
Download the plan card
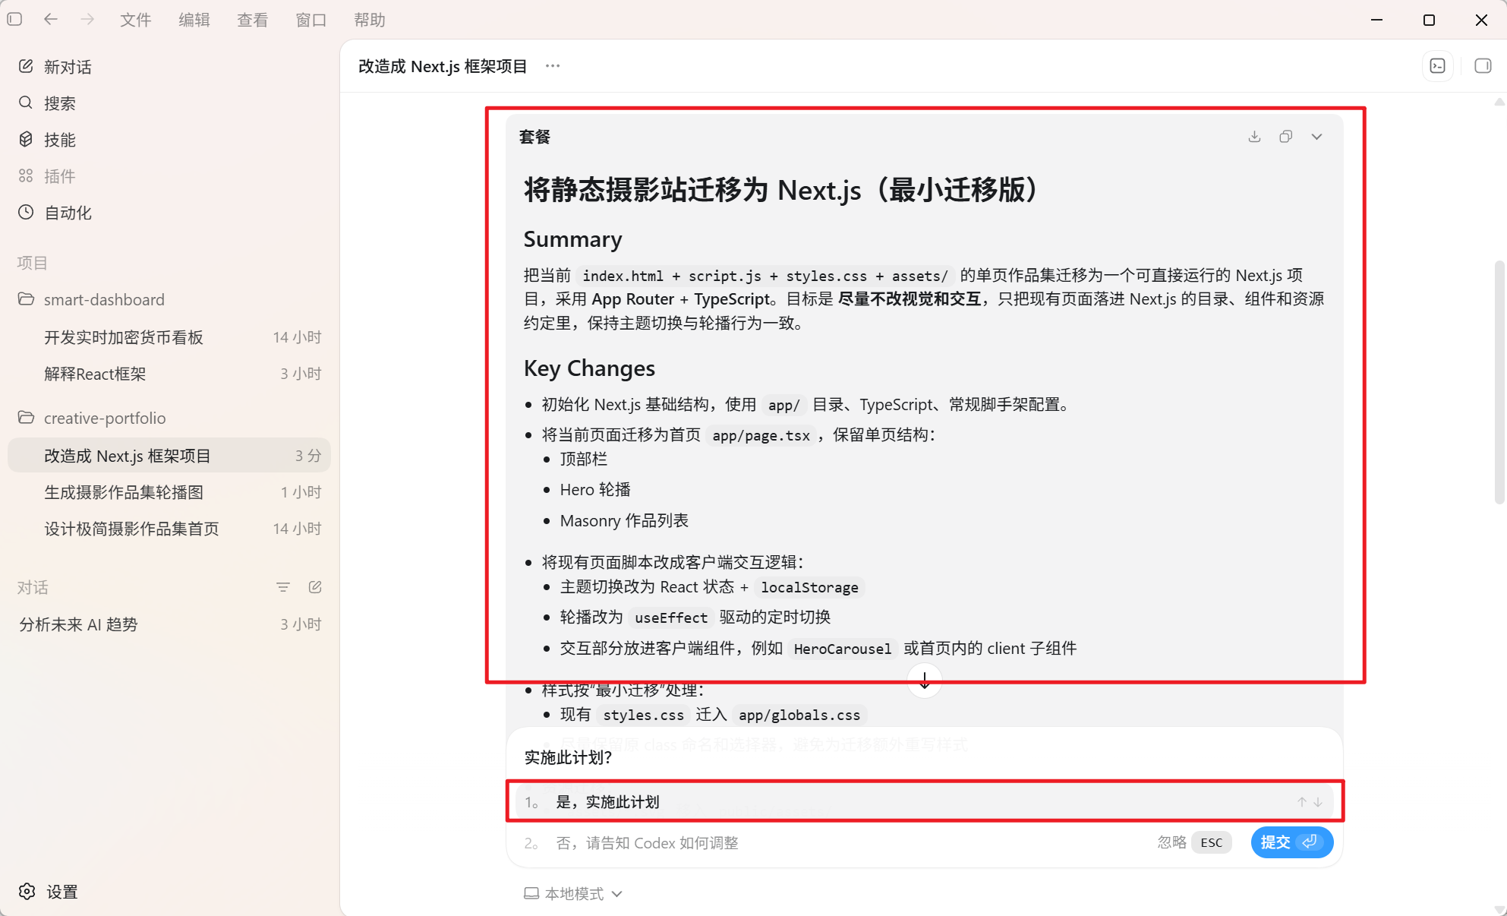[x=1254, y=137]
